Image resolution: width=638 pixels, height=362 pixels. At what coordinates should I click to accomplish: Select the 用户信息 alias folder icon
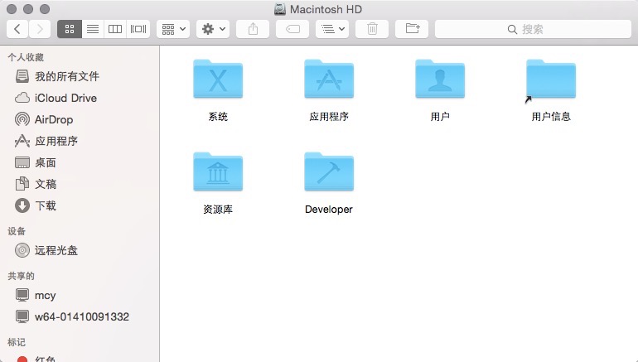pos(550,80)
